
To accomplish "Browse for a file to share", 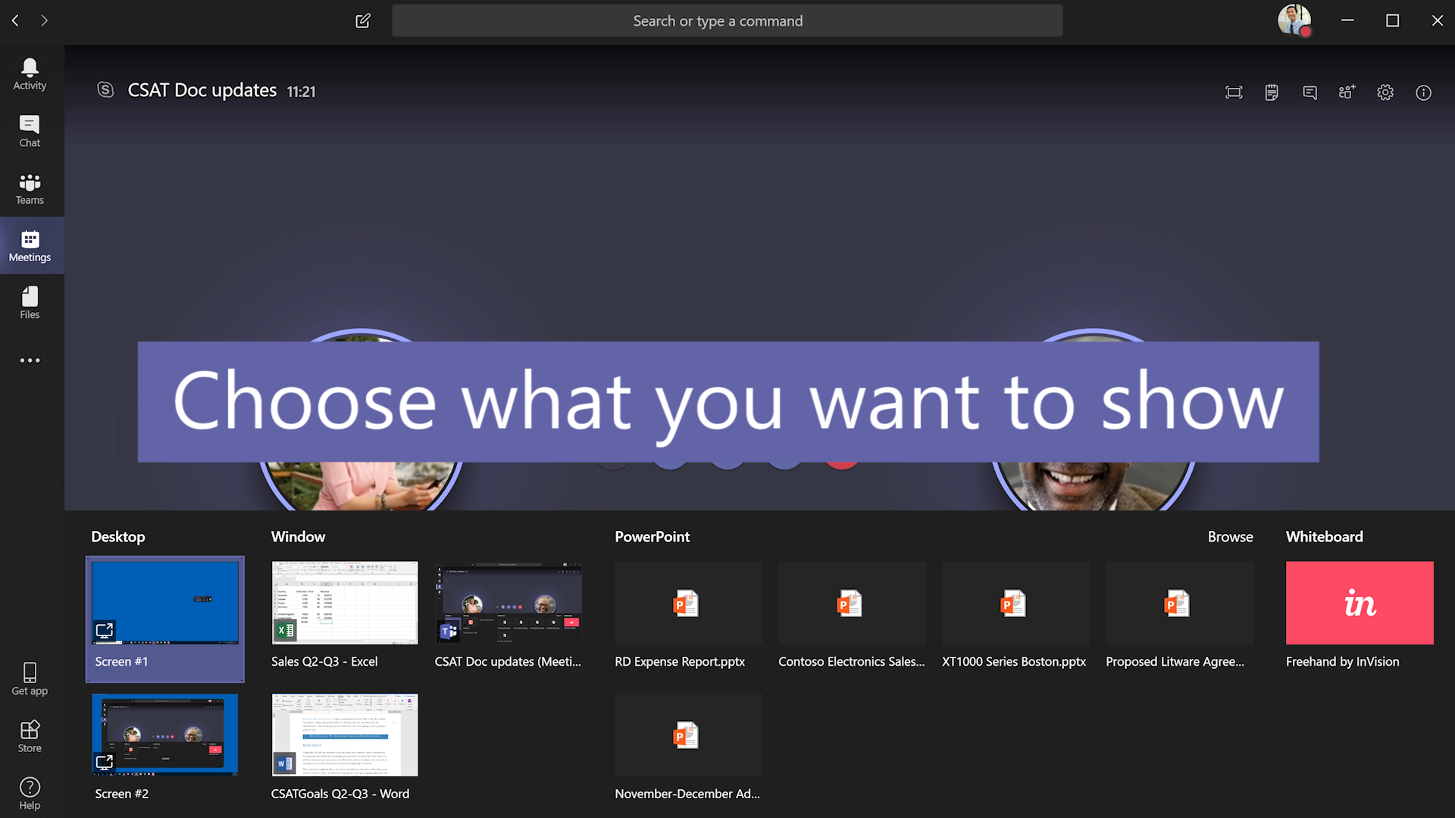I will [1231, 536].
